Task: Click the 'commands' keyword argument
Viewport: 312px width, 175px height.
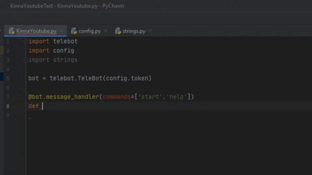Action: pos(117,97)
